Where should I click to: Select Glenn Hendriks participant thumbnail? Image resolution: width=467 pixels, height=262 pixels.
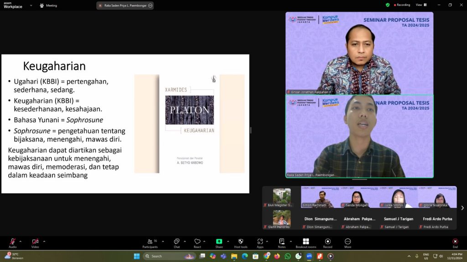[282, 219]
